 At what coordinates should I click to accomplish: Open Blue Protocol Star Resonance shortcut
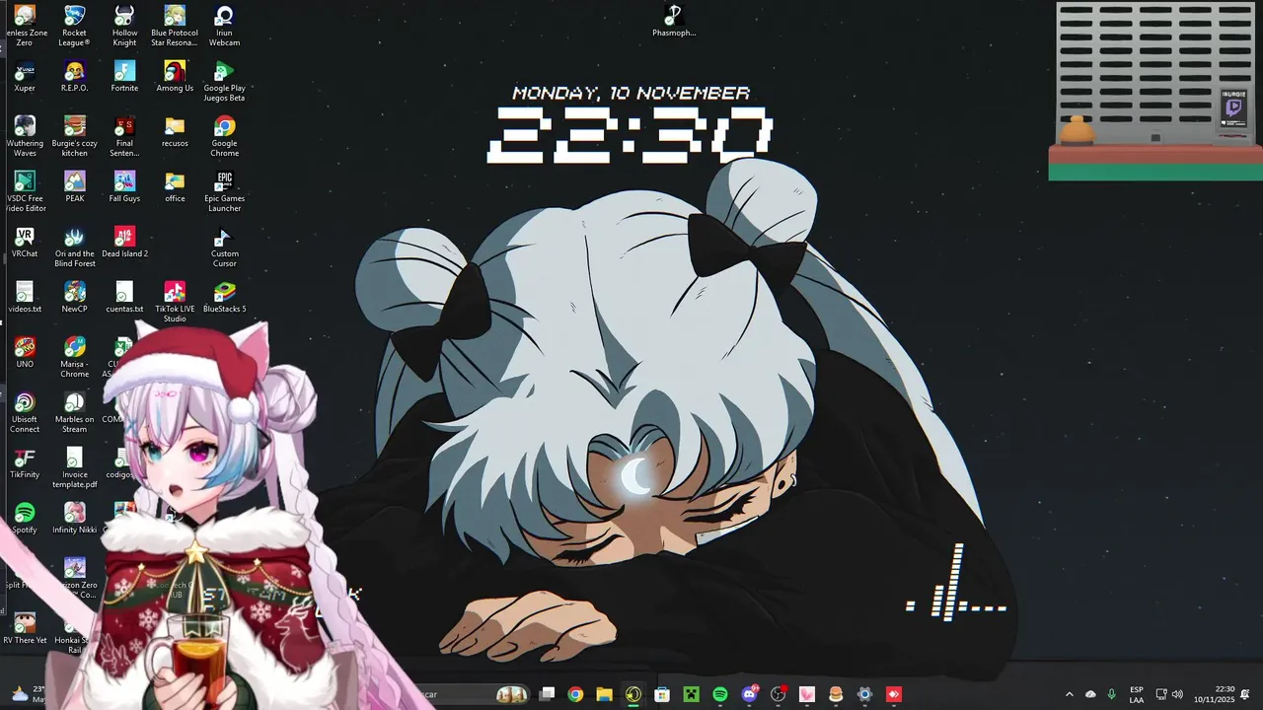(x=175, y=26)
